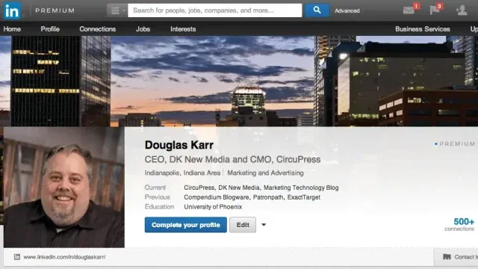478x269 pixels.
Task: Click the Douglas Karr profile photo
Action: tap(64, 188)
